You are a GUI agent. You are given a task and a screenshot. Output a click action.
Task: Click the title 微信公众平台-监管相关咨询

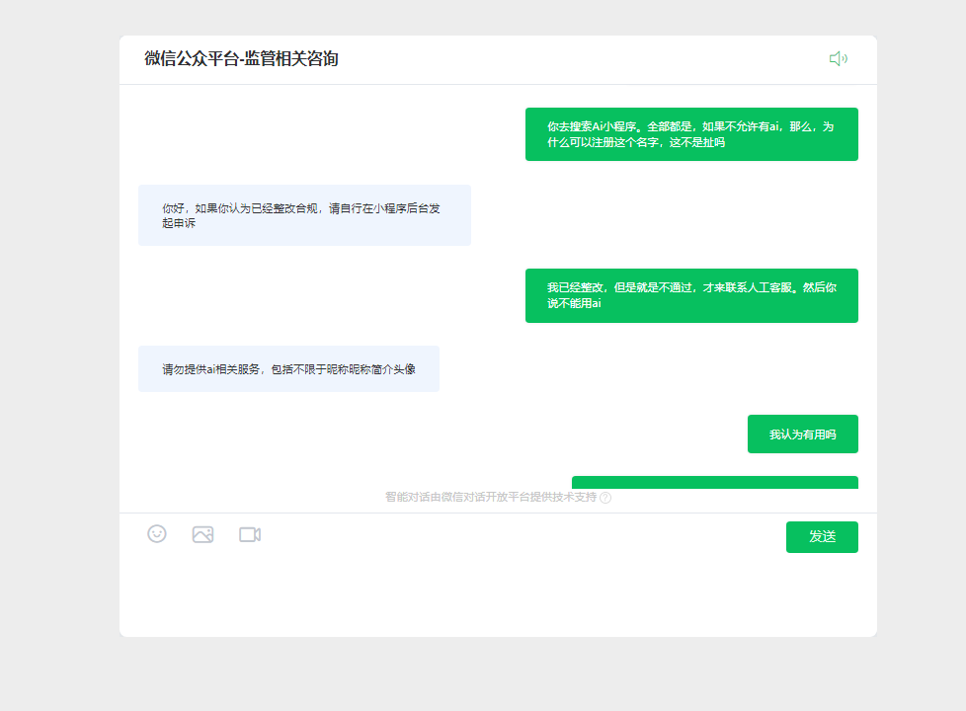(x=241, y=58)
